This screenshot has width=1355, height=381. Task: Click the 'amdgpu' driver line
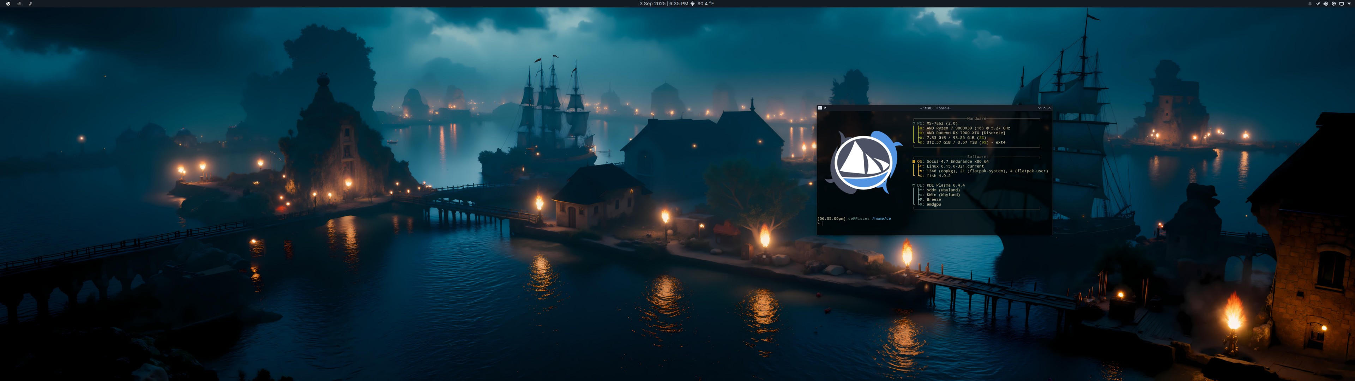coord(930,204)
